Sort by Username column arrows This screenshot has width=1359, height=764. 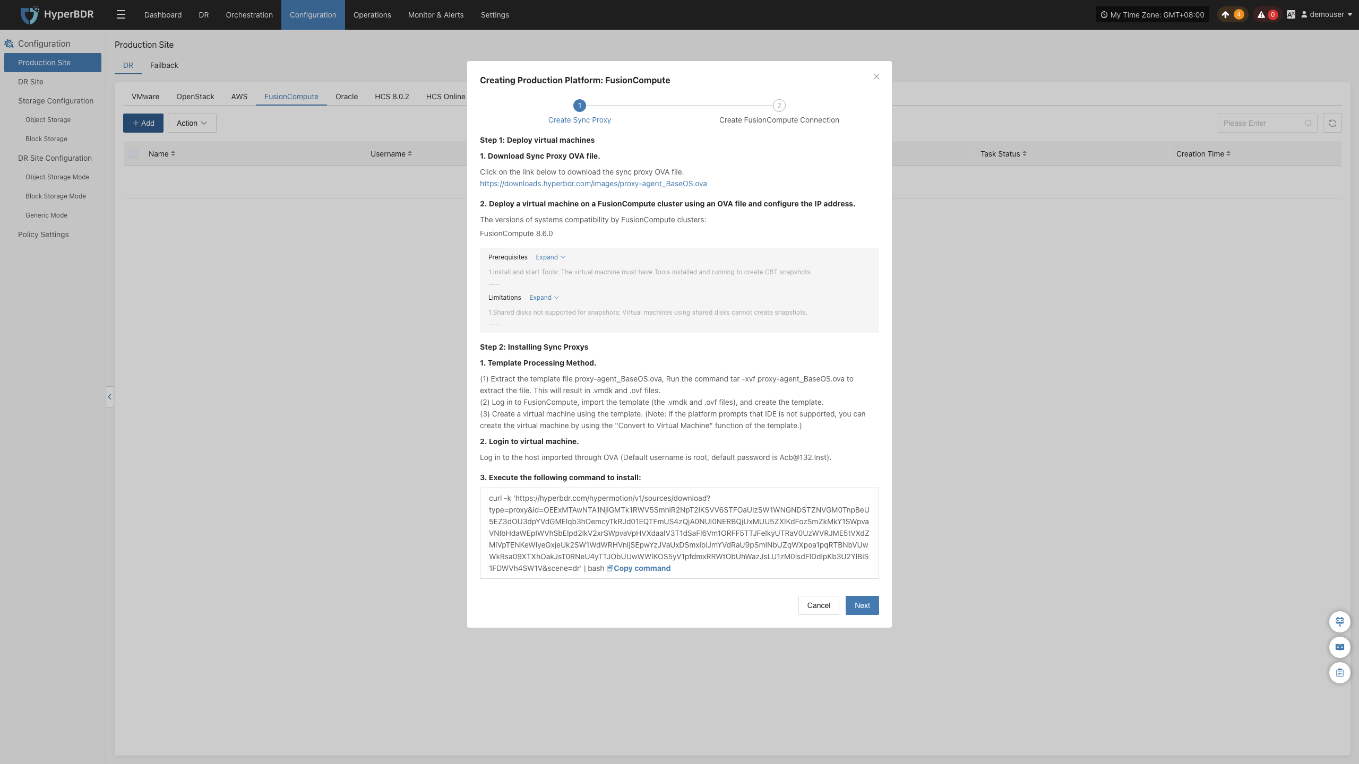tap(410, 154)
